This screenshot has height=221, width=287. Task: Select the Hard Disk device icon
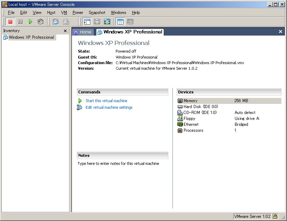point(180,107)
